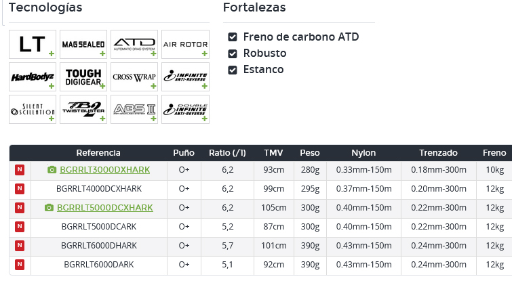The width and height of the screenshot is (512, 283).
Task: Click the red N badge for BGRRLT5000DCXHARK
Action: tap(20, 208)
